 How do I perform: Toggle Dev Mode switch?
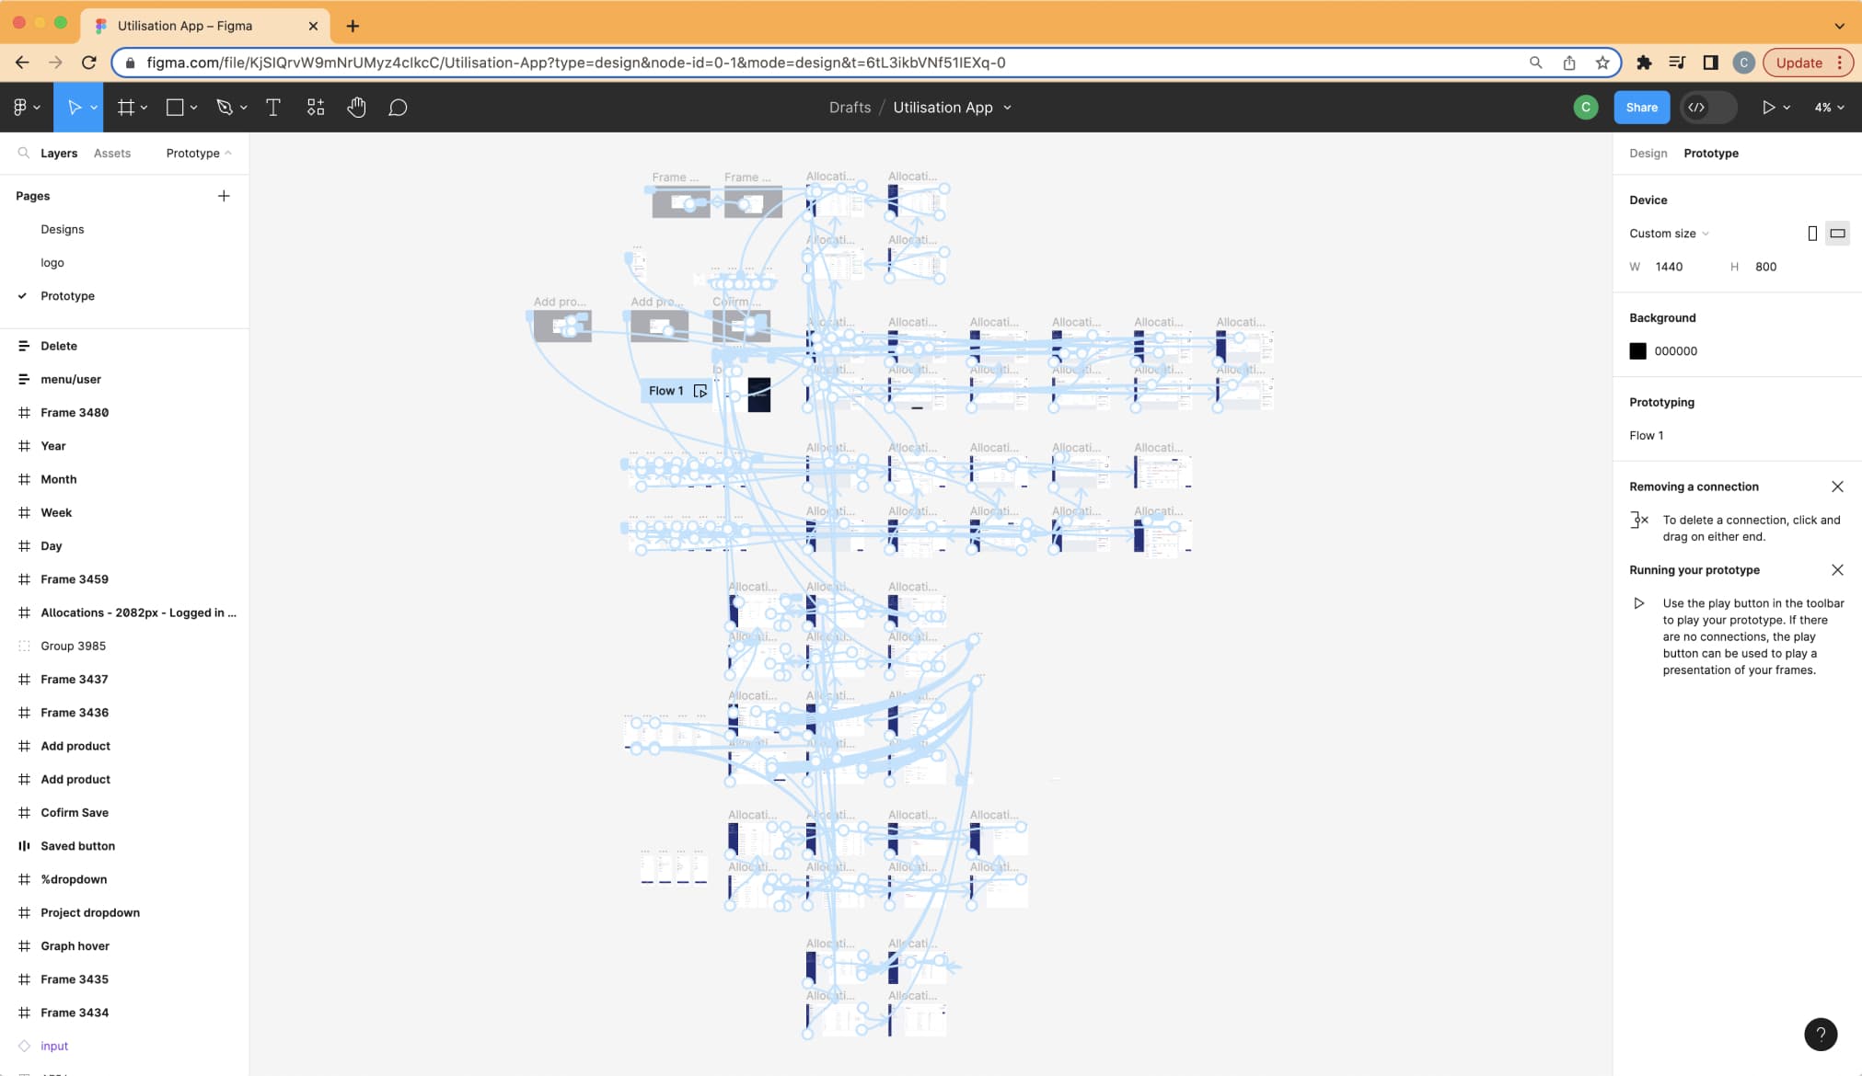[x=1708, y=108]
